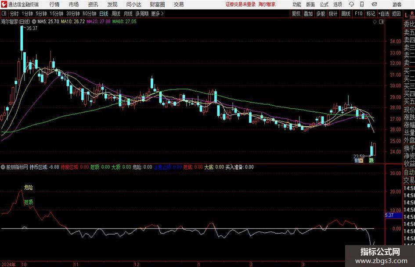Click the 2024年 date axis label
Image resolution: width=415 pixels, height=267 pixels.
[x=8, y=264]
